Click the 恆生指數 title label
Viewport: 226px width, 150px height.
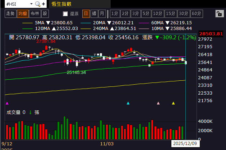tap(61, 4)
